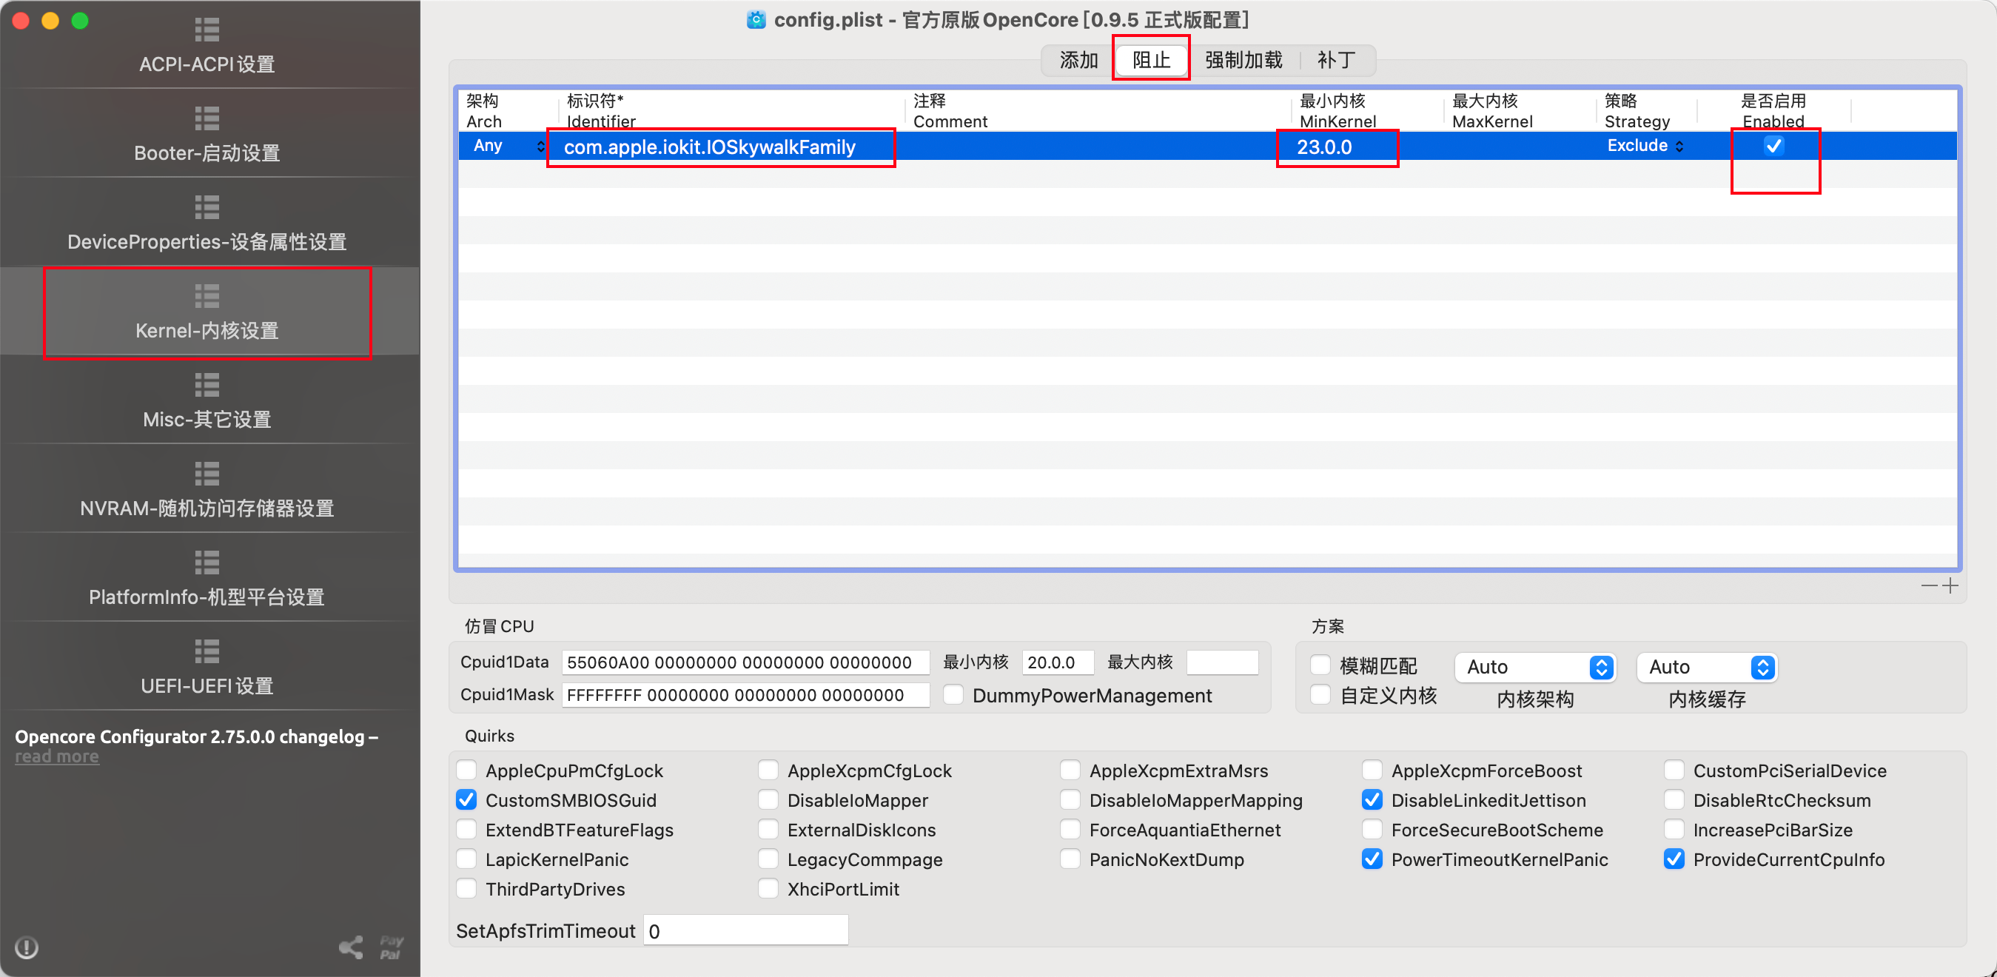
Task: Open the 内核缓存 Auto dropdown
Action: tap(1706, 668)
